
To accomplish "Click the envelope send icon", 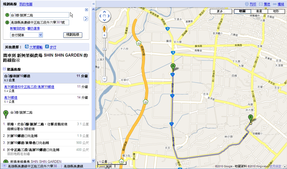I will (x=261, y=4).
